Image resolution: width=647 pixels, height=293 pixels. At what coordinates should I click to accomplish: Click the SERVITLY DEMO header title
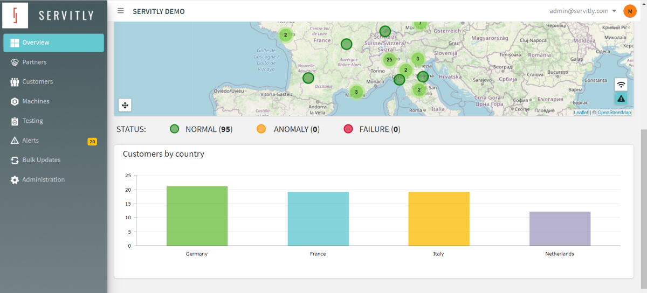coord(159,11)
